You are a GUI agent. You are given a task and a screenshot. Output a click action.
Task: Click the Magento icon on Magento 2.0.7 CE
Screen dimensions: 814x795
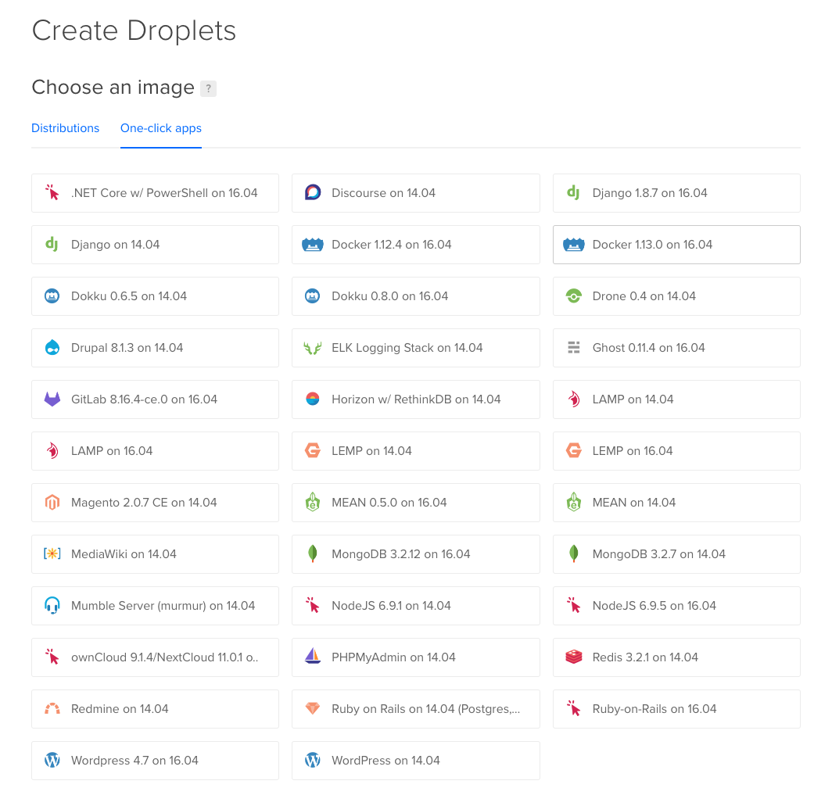52,503
